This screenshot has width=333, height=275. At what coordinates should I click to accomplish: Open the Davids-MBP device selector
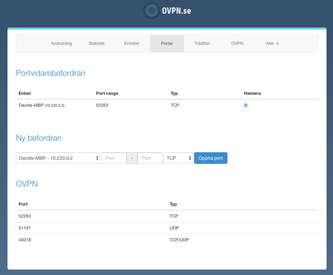pyautogui.click(x=58, y=158)
